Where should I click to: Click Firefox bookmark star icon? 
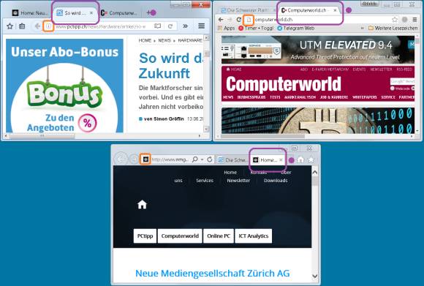point(10,26)
